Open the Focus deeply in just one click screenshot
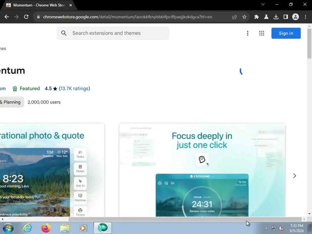Image resolution: width=312 pixels, height=234 pixels. (x=202, y=170)
